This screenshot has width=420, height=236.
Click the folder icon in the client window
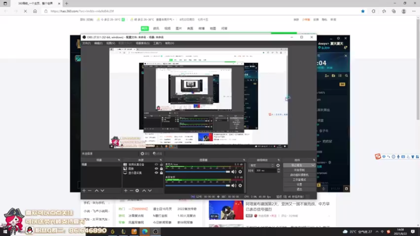click(x=333, y=76)
